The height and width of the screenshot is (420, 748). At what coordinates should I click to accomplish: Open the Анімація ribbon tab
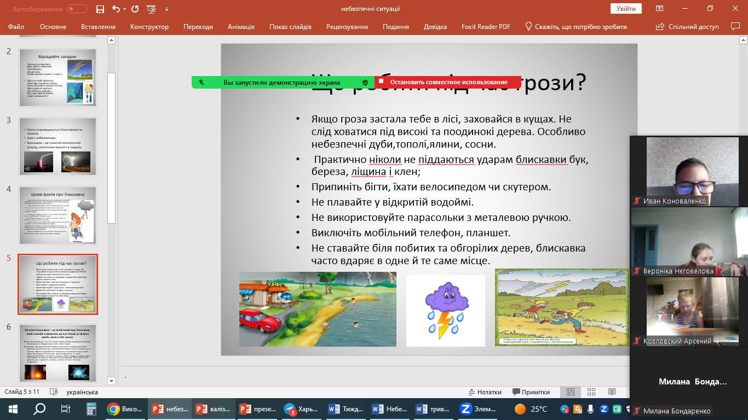241,27
